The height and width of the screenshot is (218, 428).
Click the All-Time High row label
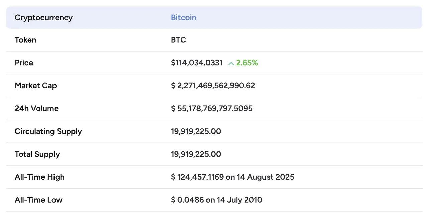(39, 177)
